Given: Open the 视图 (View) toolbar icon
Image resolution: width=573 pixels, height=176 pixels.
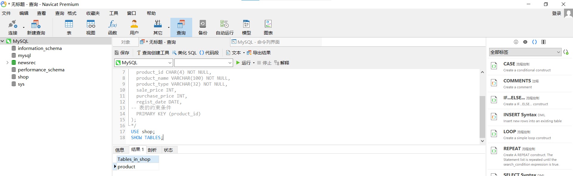Looking at the screenshot, I should point(91,27).
